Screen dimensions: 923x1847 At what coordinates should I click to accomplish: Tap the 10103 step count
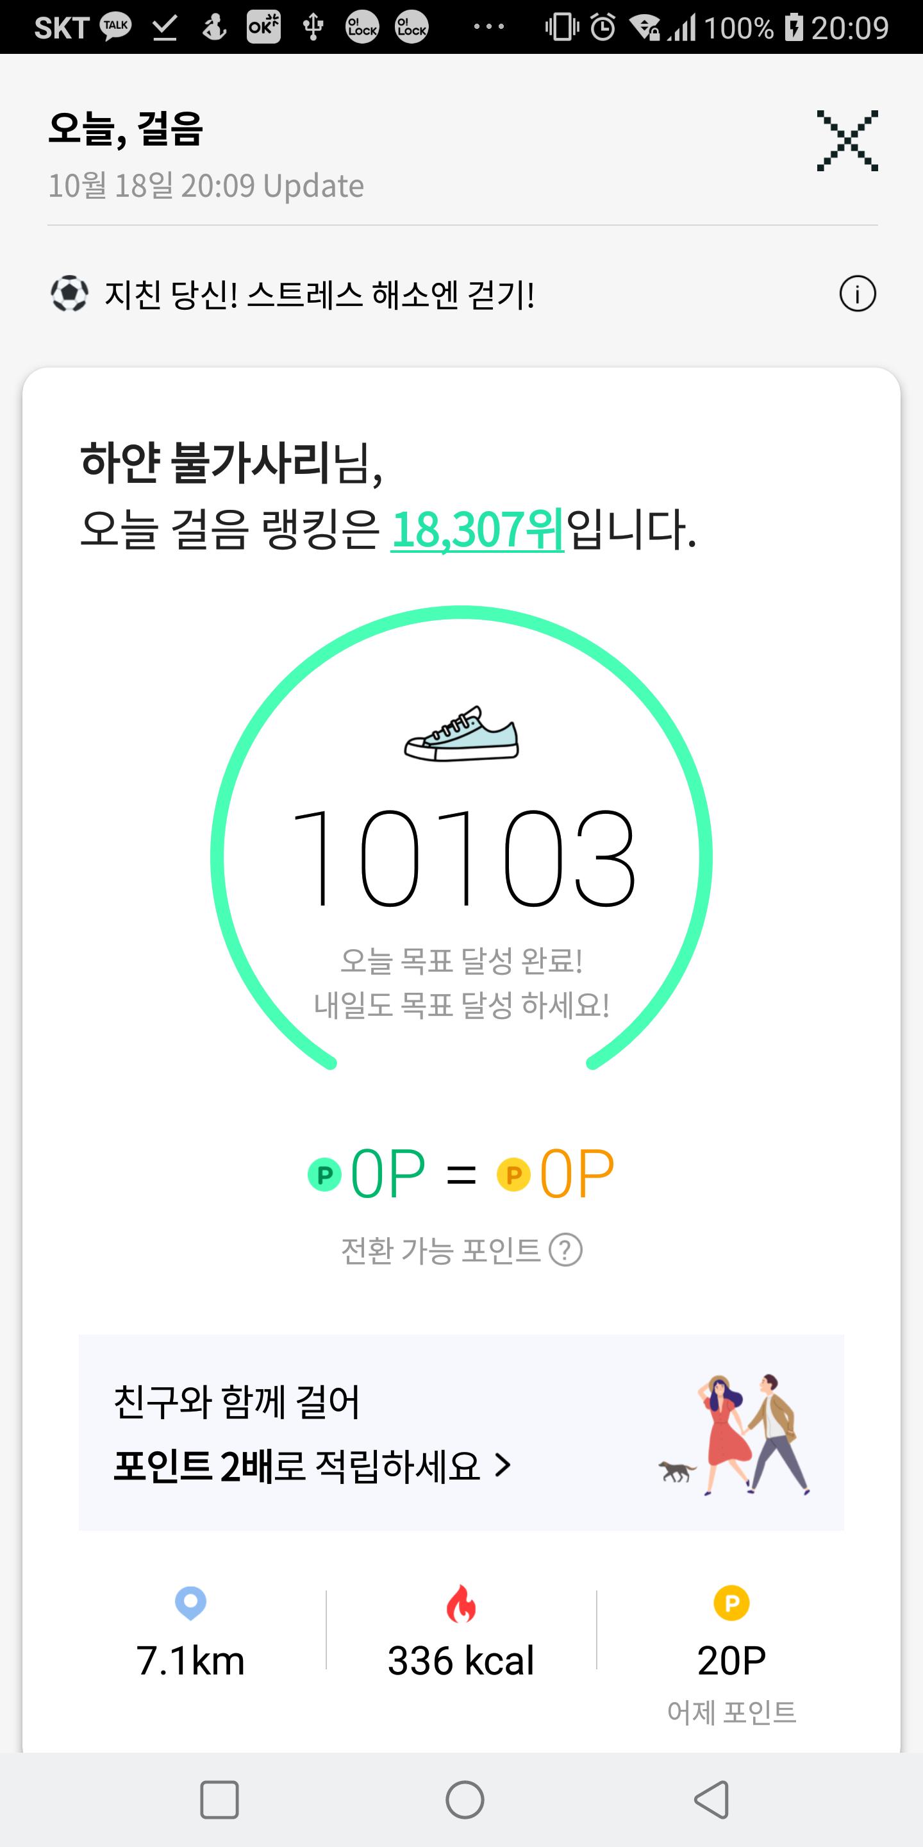click(462, 857)
